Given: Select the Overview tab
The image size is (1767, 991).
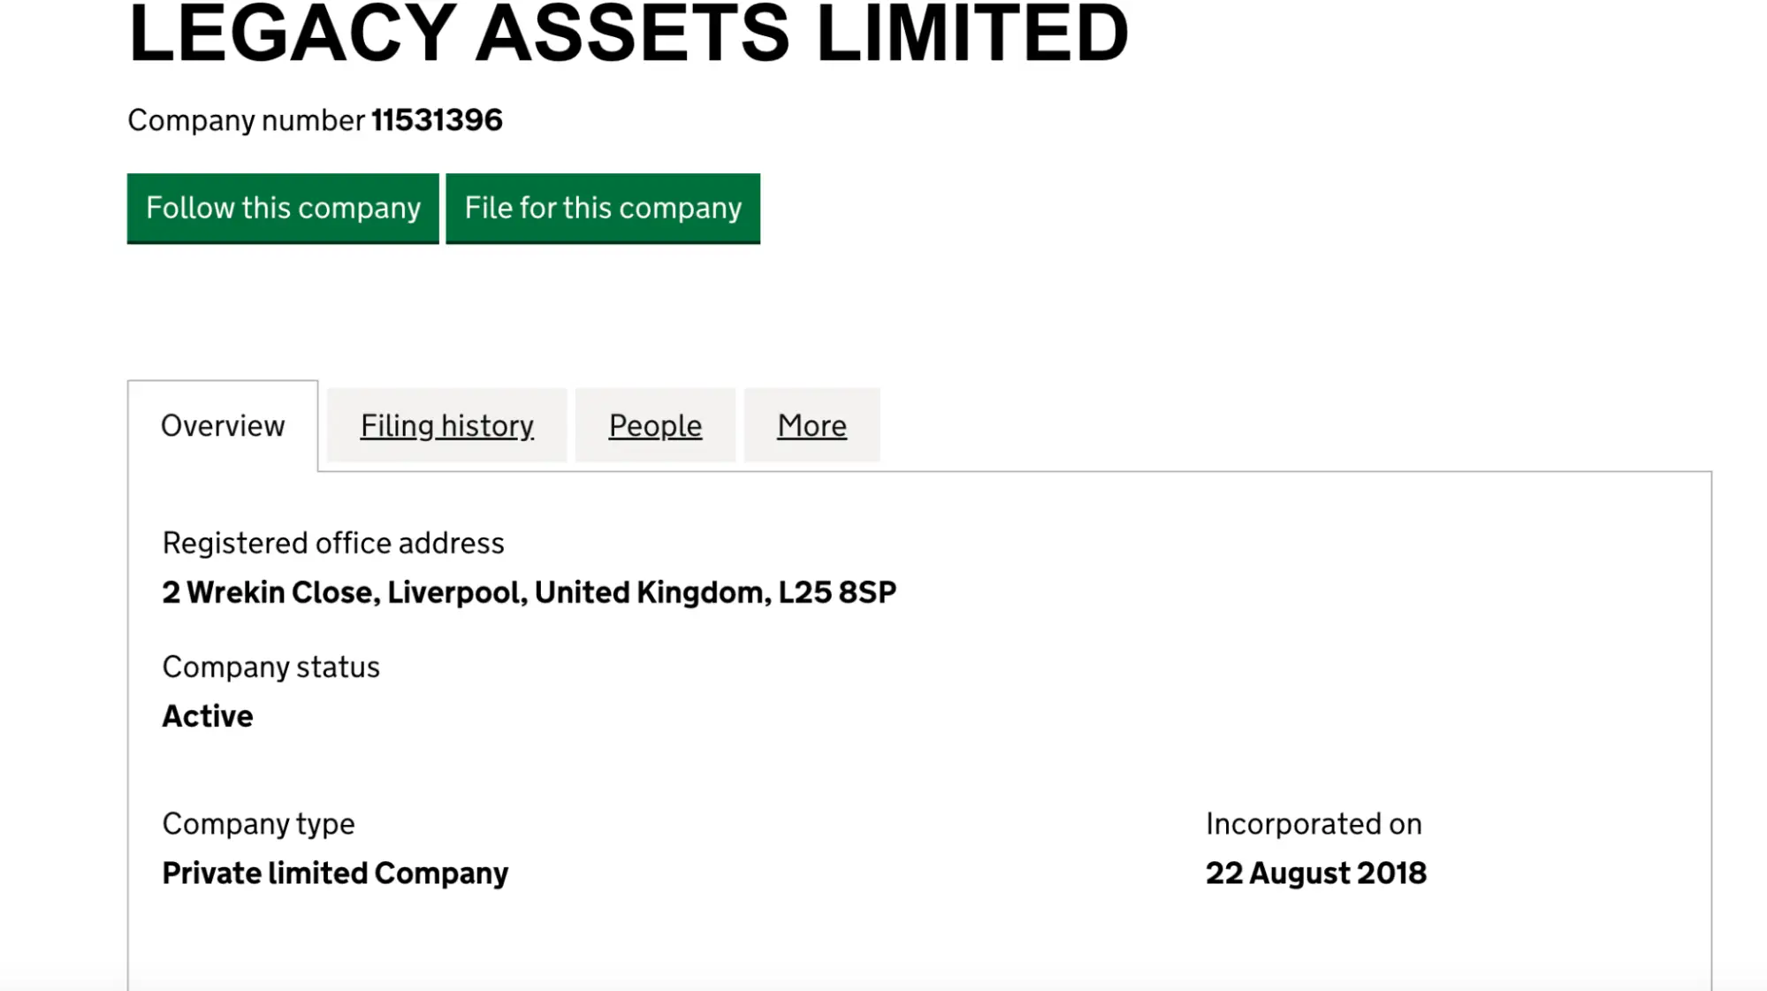Looking at the screenshot, I should (x=222, y=425).
